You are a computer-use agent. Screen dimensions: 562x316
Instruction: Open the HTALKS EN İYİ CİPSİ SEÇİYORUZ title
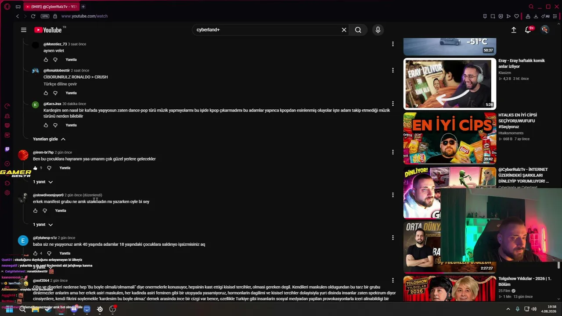518,121
